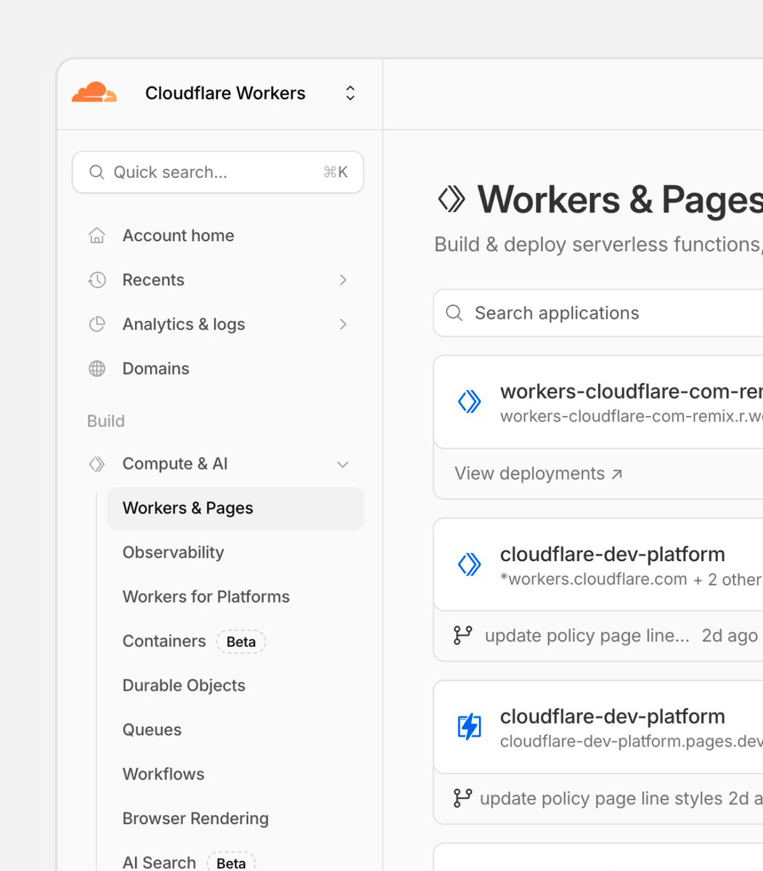Open Durable Objects
763x871 pixels.
(x=184, y=685)
